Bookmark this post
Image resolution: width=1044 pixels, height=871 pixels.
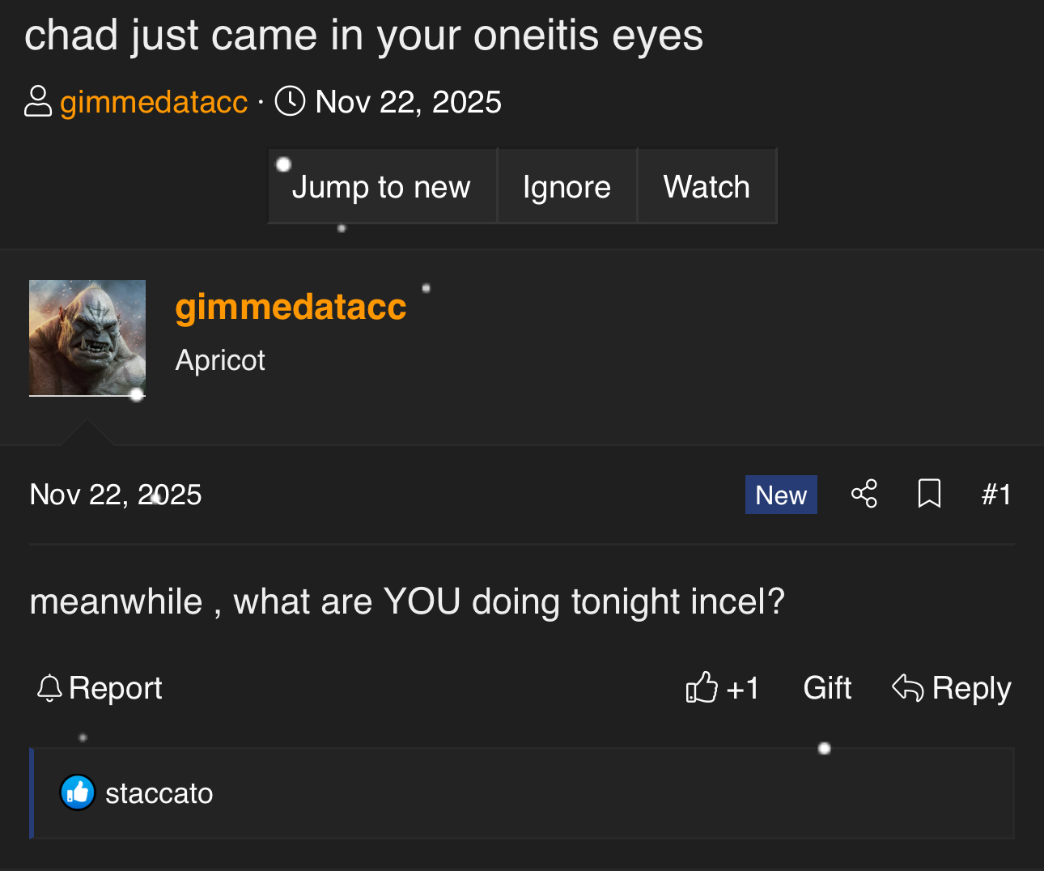(x=929, y=494)
